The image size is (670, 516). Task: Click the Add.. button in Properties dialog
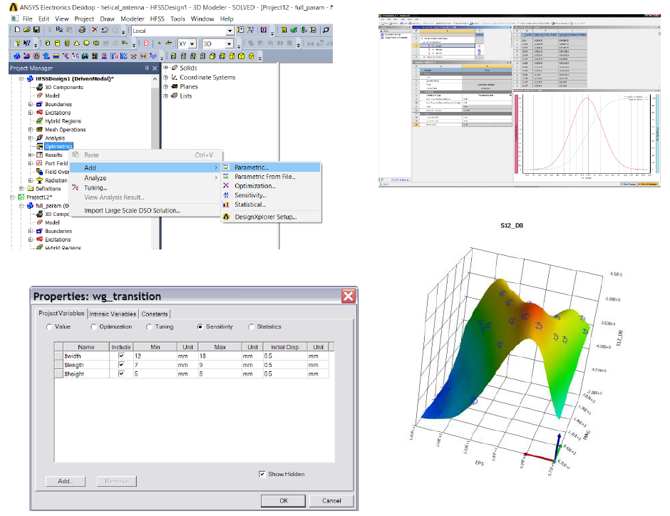click(x=66, y=481)
